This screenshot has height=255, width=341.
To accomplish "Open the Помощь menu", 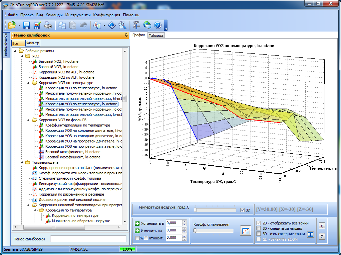I will (131, 15).
